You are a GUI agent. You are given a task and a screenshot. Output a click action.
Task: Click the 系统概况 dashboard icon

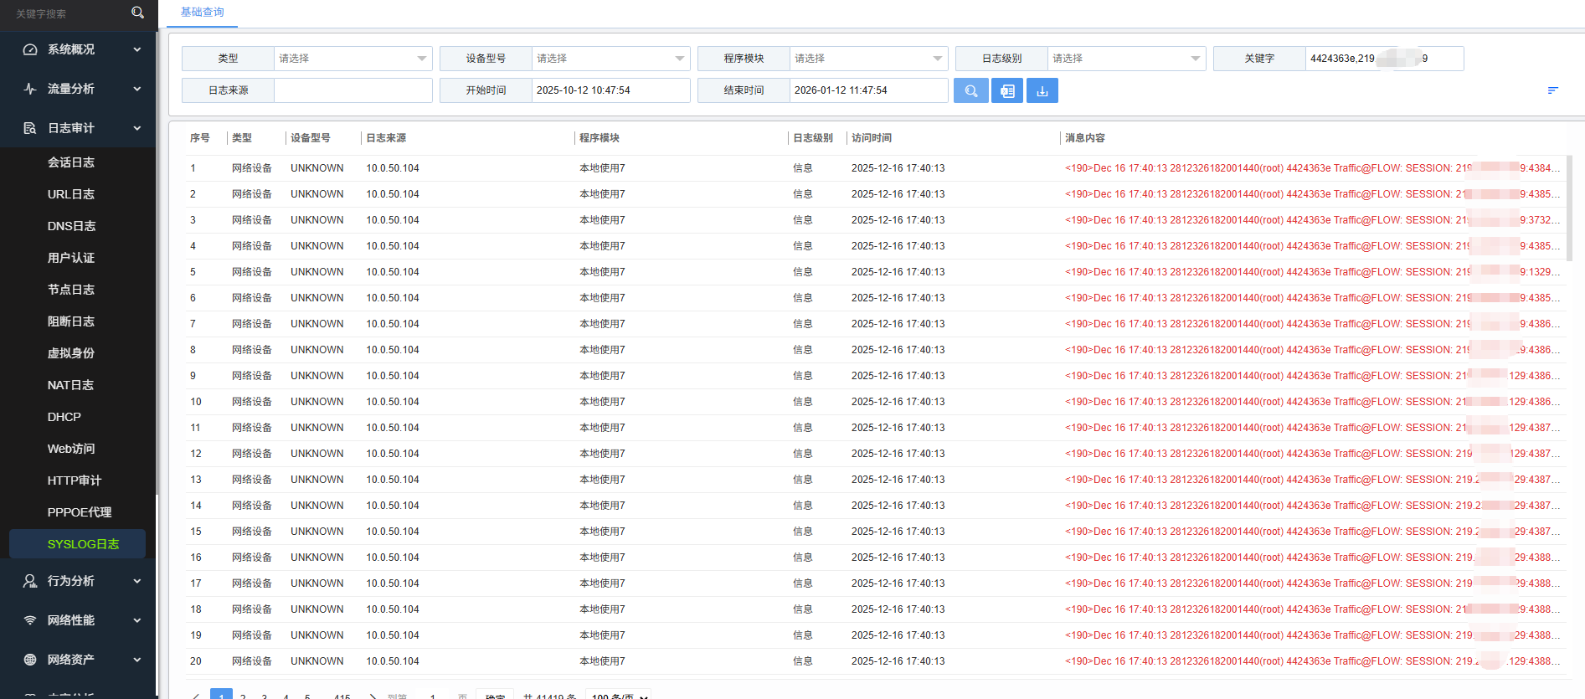(x=30, y=49)
